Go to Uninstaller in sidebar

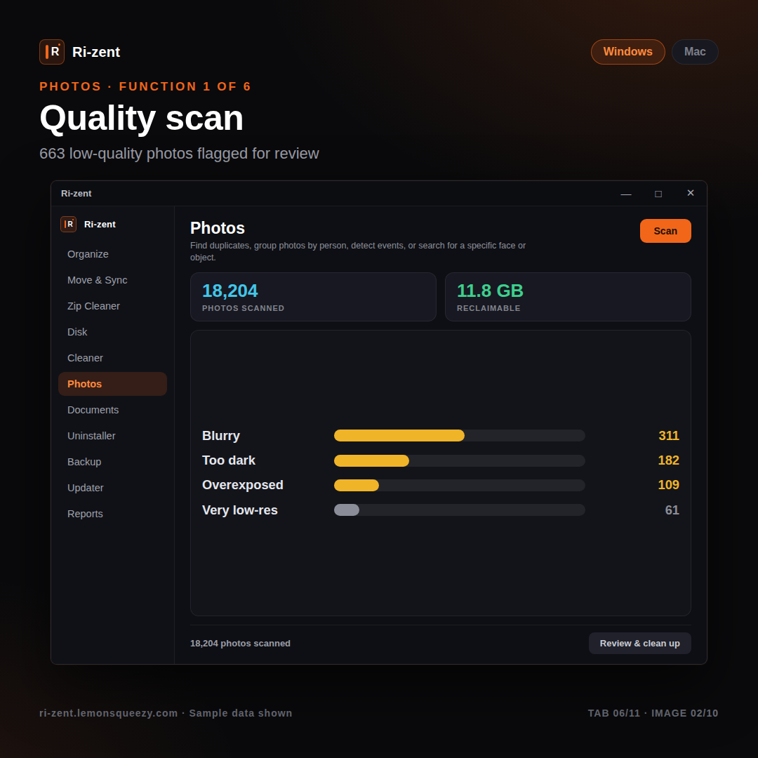coord(112,436)
